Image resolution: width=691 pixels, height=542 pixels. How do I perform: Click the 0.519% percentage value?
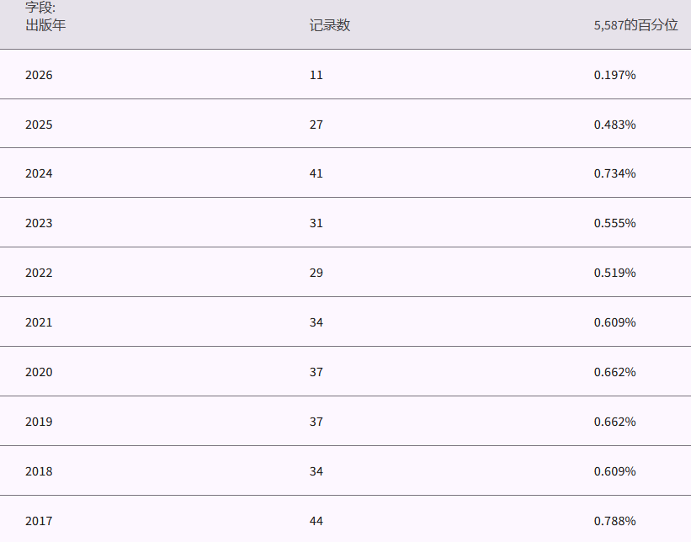point(614,273)
